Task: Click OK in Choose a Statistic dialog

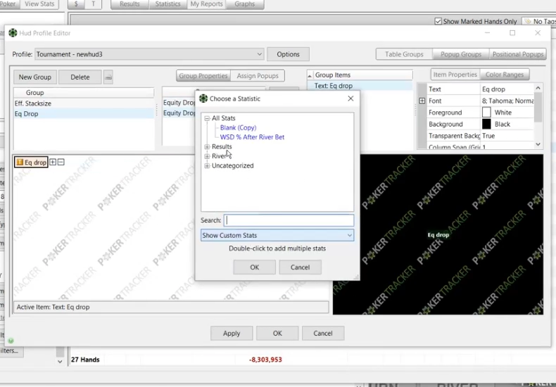Action: click(x=254, y=267)
